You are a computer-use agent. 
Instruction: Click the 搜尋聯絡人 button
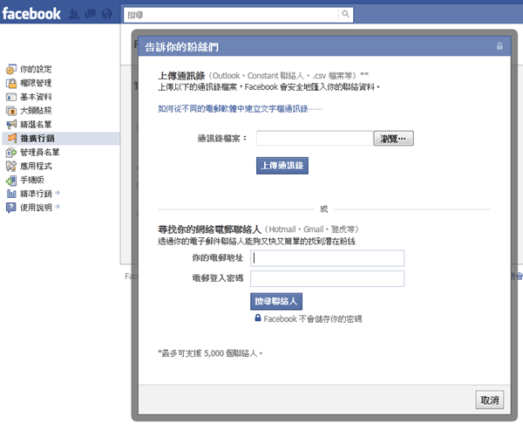click(276, 302)
